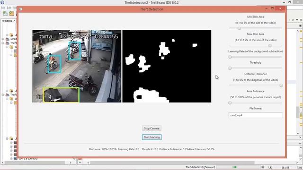Open the editor tab list dropdown arrow
Image resolution: width=303 pixels, height=170 pixels.
297,20
